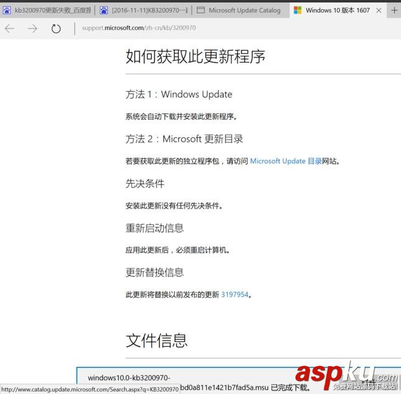Switch to kb3200970更新失败 Baidu tab

47,10
